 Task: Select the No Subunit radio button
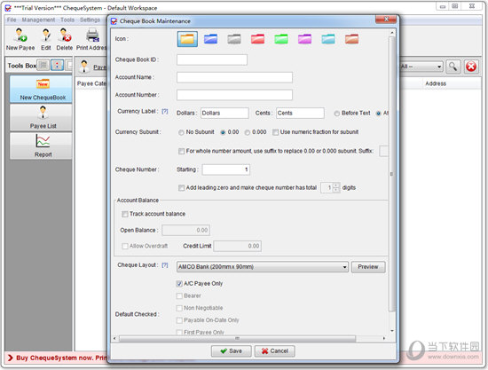click(181, 132)
